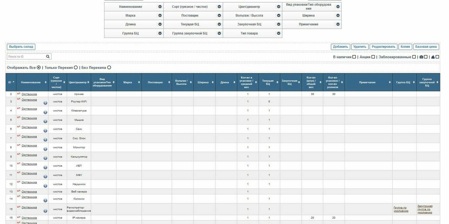Expand the Наименование filter dropdown
This screenshot has width=449, height=224.
160,7
